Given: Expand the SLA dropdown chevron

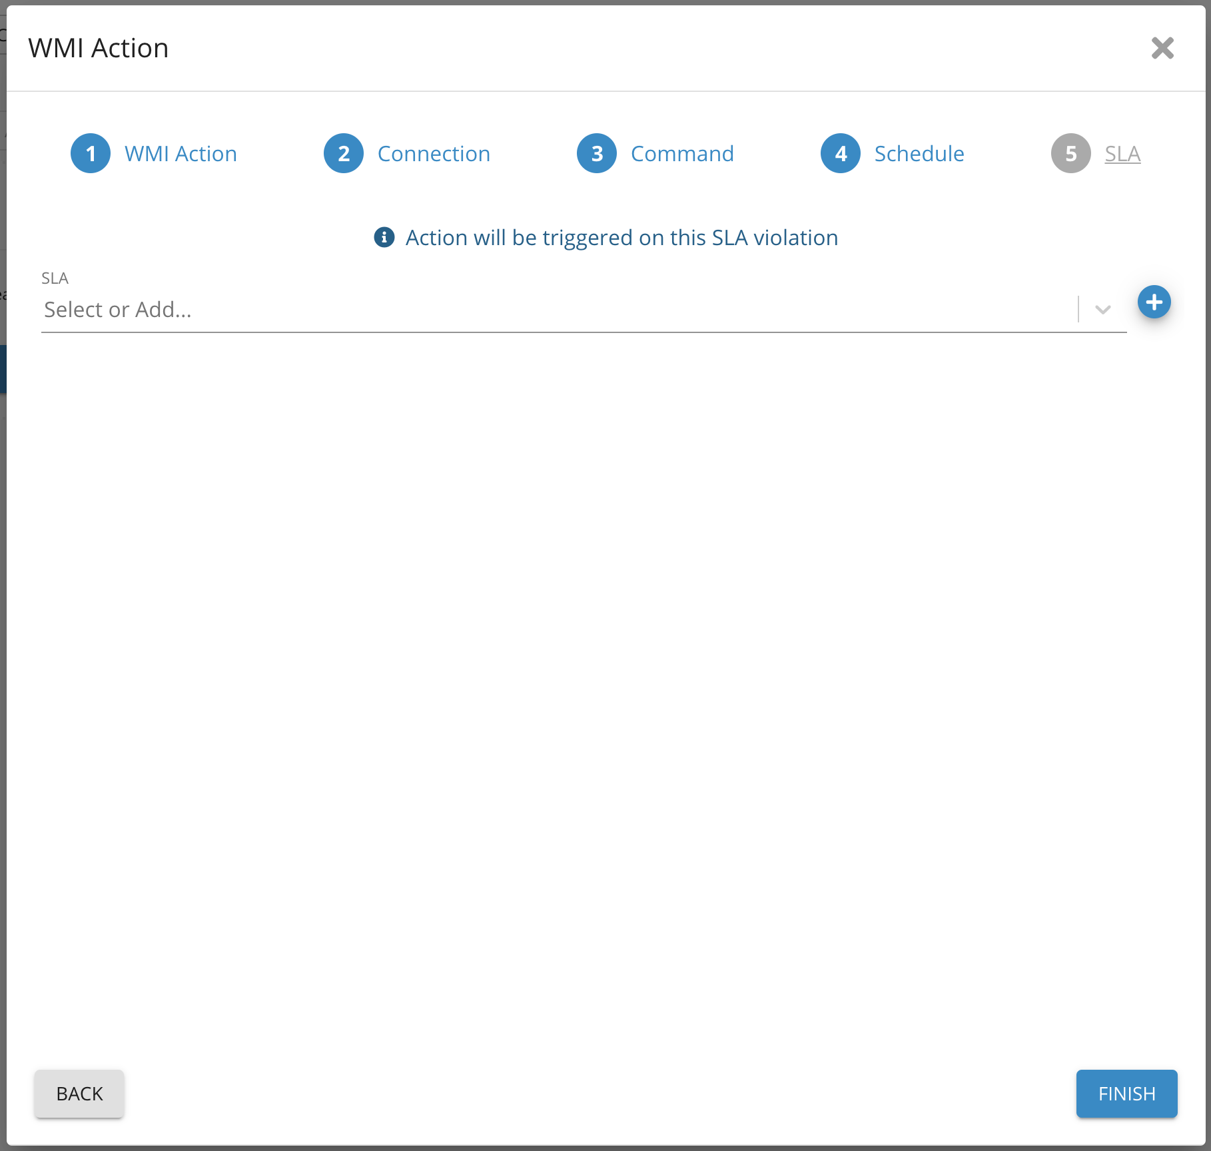Looking at the screenshot, I should tap(1103, 310).
